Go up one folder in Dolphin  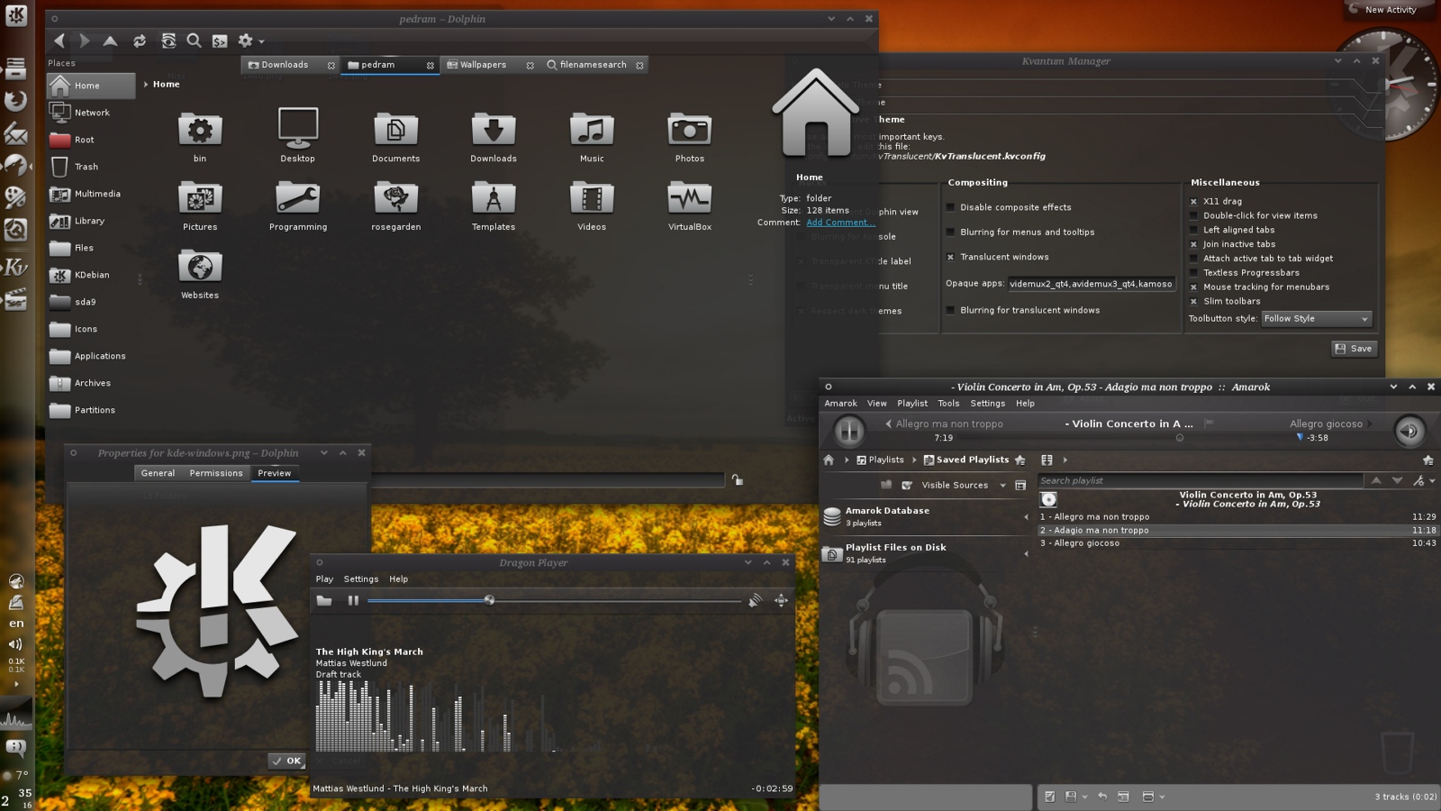[x=110, y=41]
